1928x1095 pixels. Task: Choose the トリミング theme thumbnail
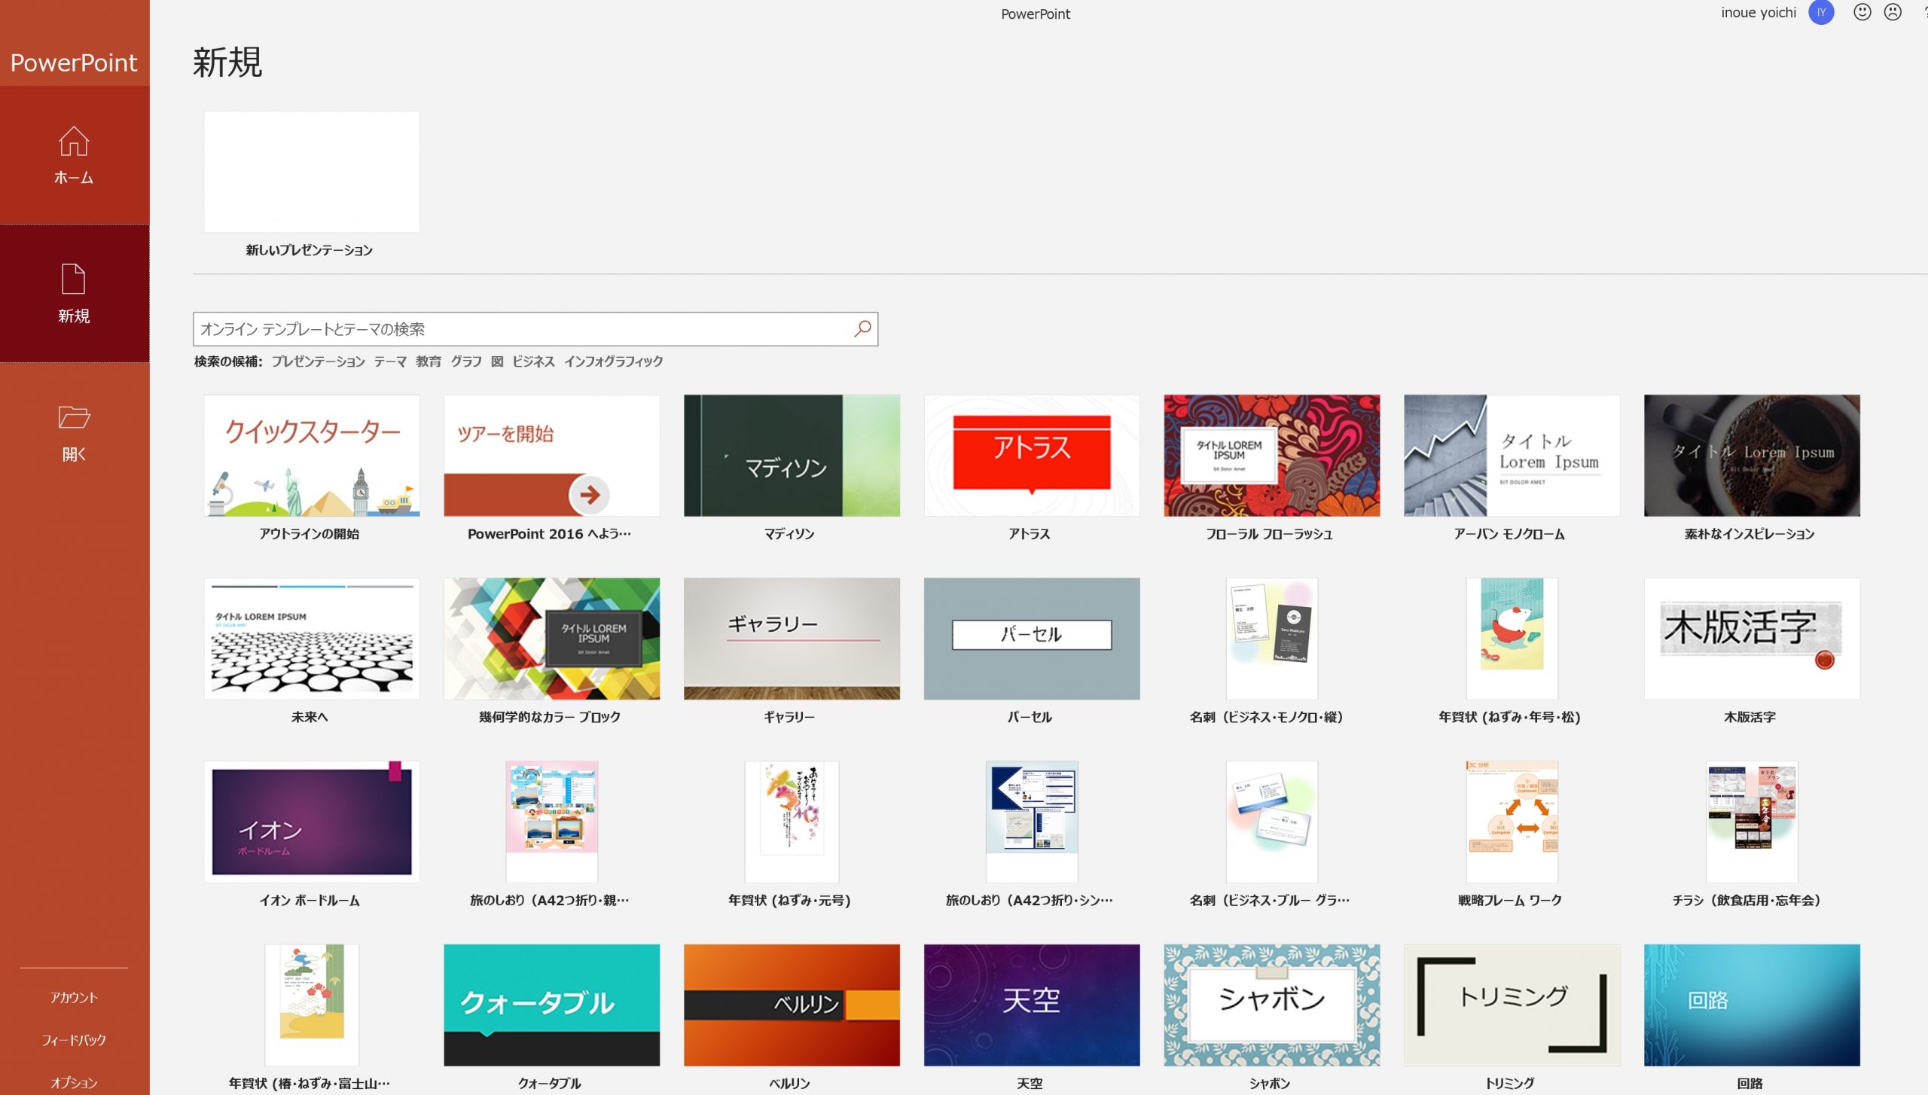pyautogui.click(x=1512, y=1005)
